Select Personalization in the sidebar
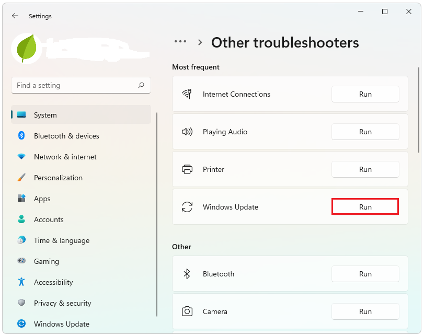 pos(81,178)
